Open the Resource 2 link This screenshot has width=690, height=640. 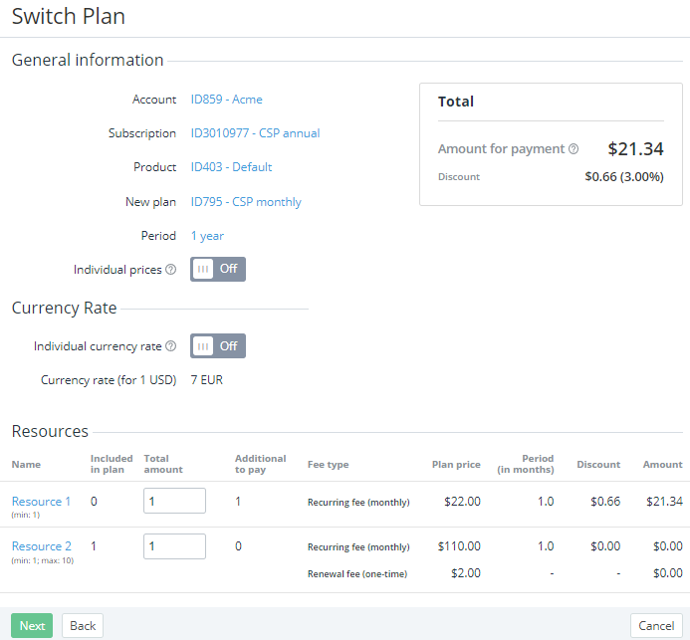tap(42, 546)
